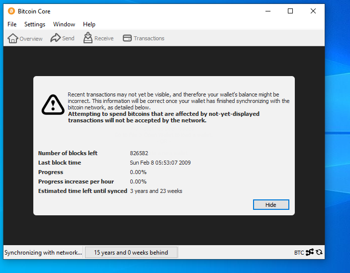Viewport: 350px width, 273px height.
Task: Open the File menu
Action: click(12, 24)
